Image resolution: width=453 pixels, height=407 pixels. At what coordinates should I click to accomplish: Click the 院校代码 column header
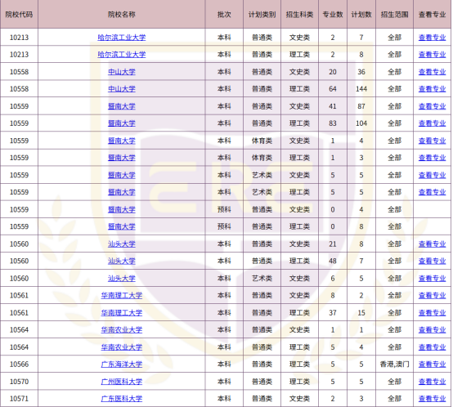pos(19,15)
